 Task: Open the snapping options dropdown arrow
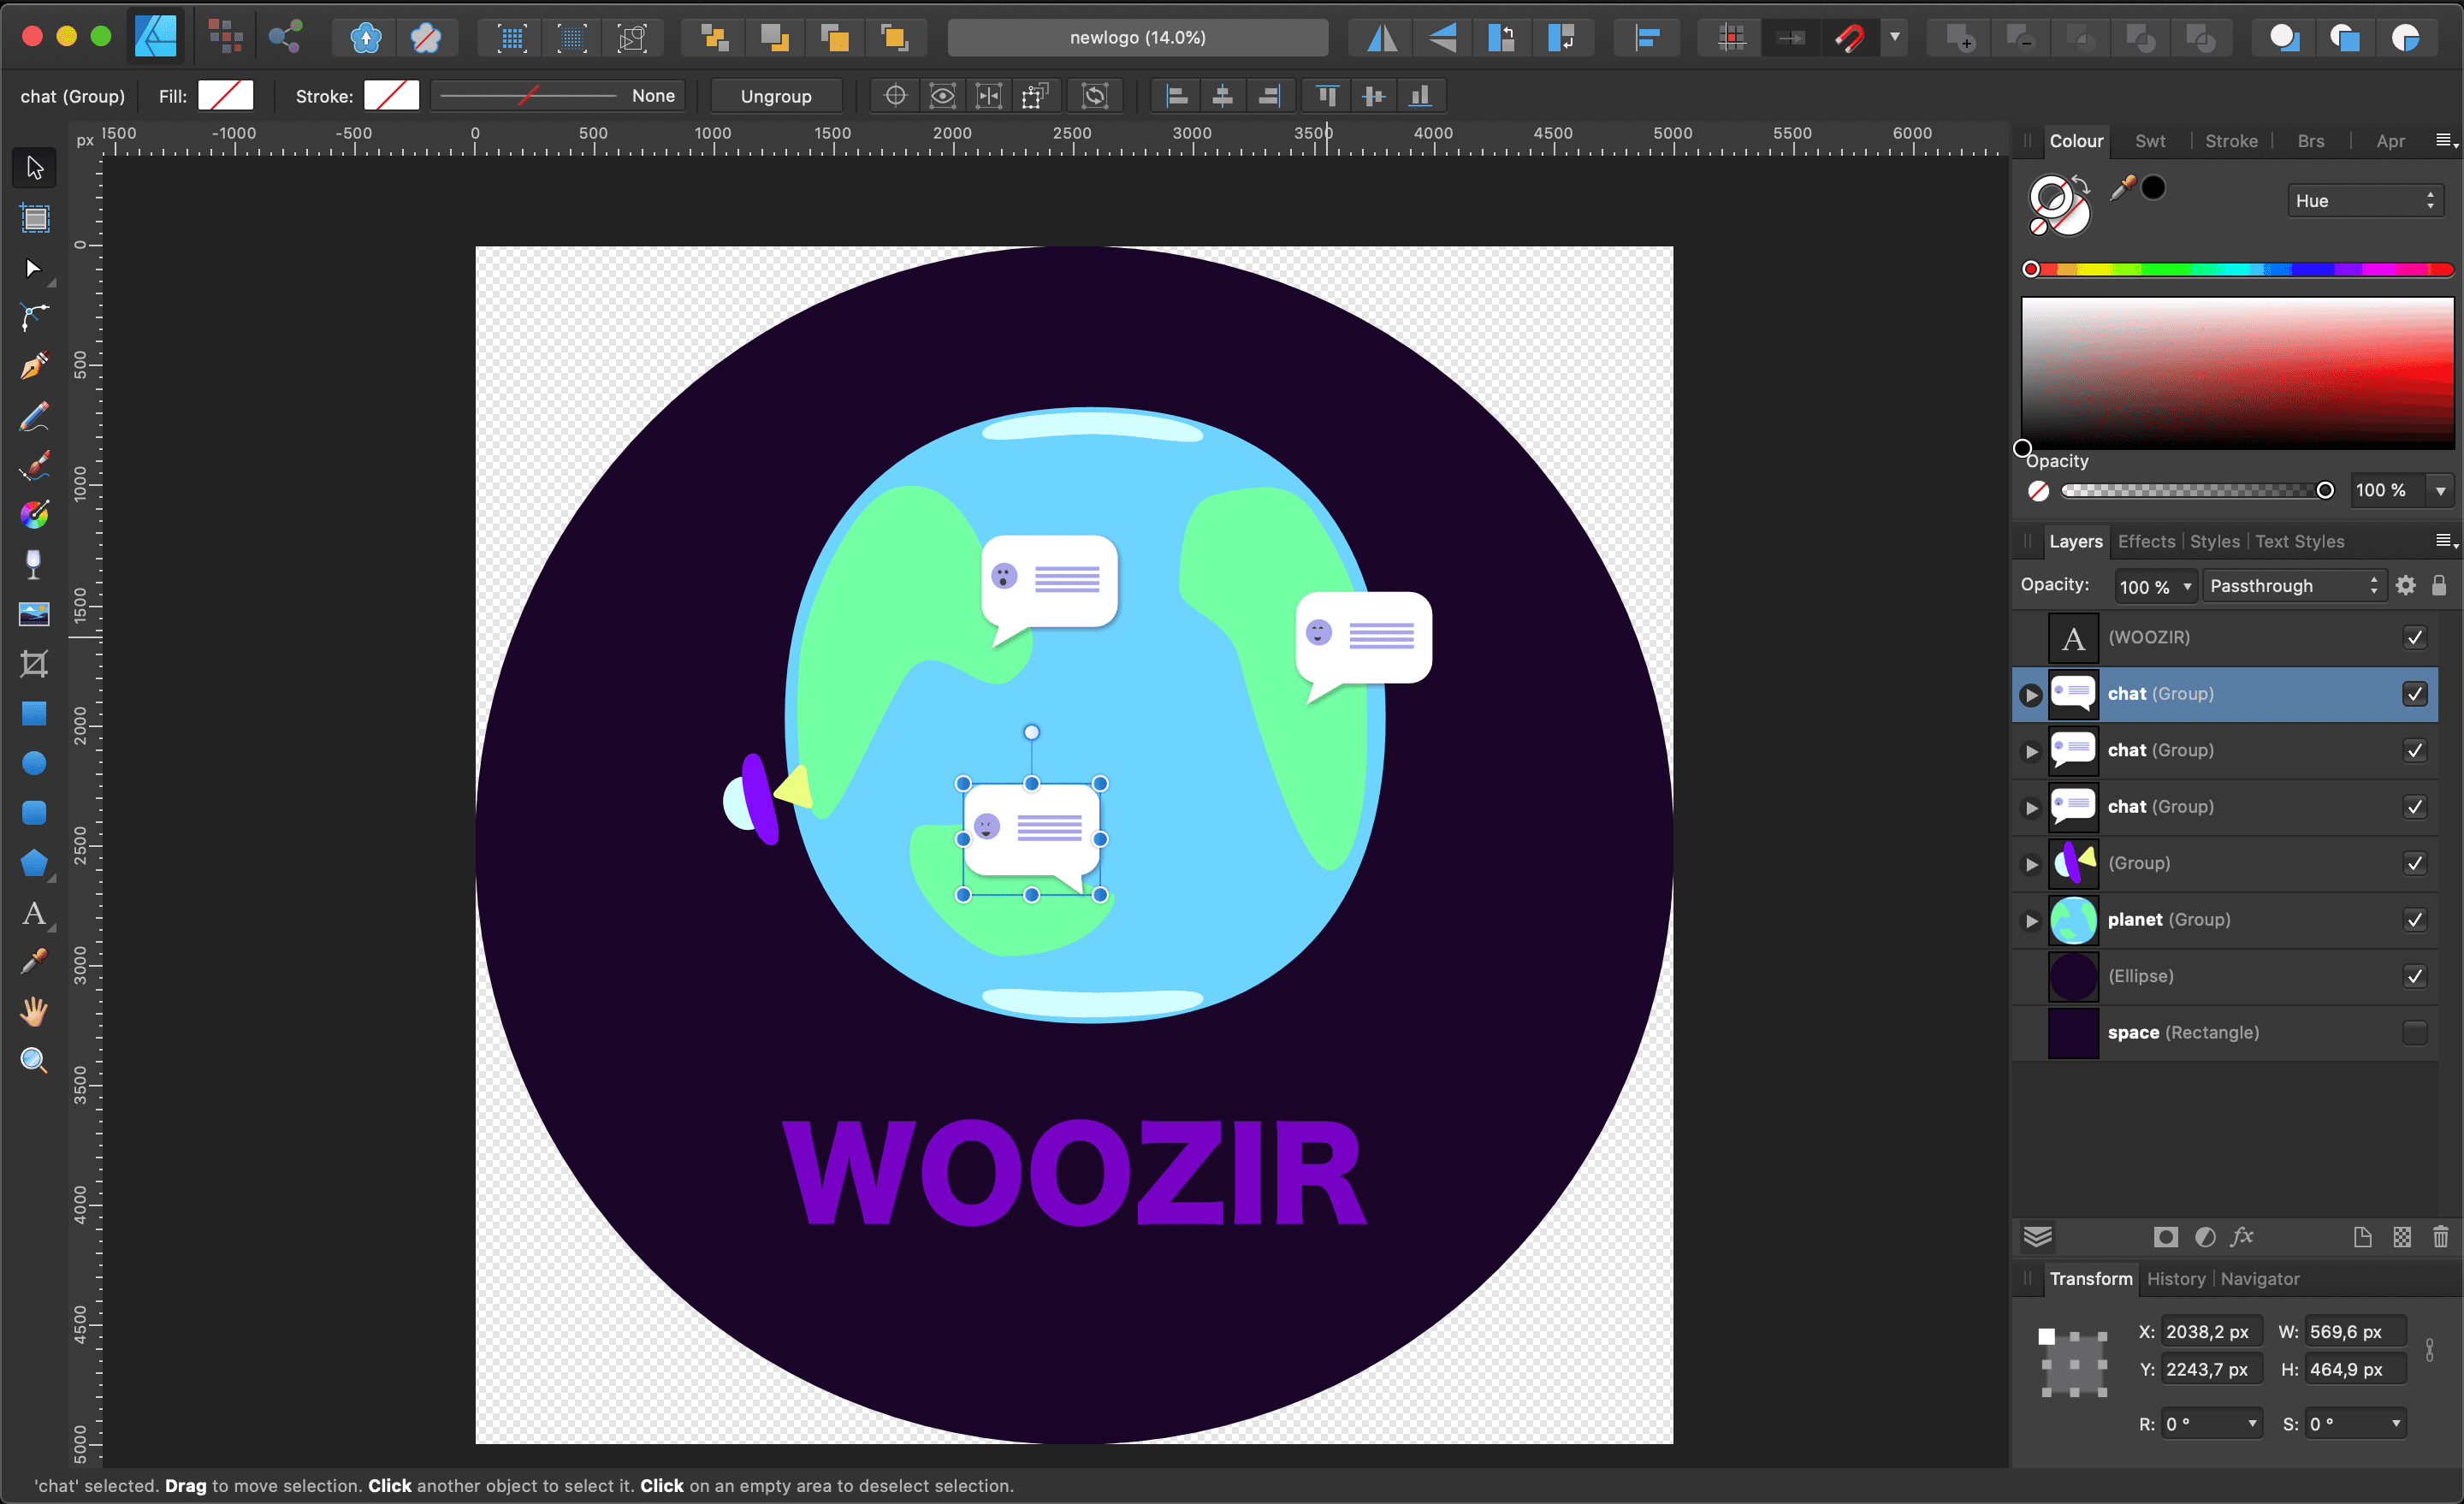pos(1894,37)
